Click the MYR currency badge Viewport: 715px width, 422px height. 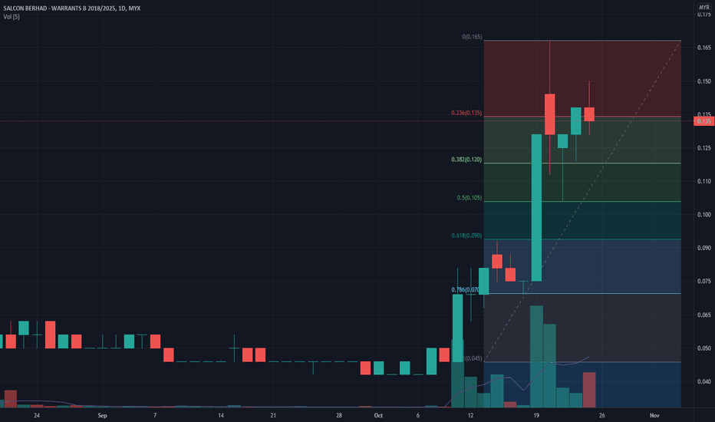coord(704,8)
